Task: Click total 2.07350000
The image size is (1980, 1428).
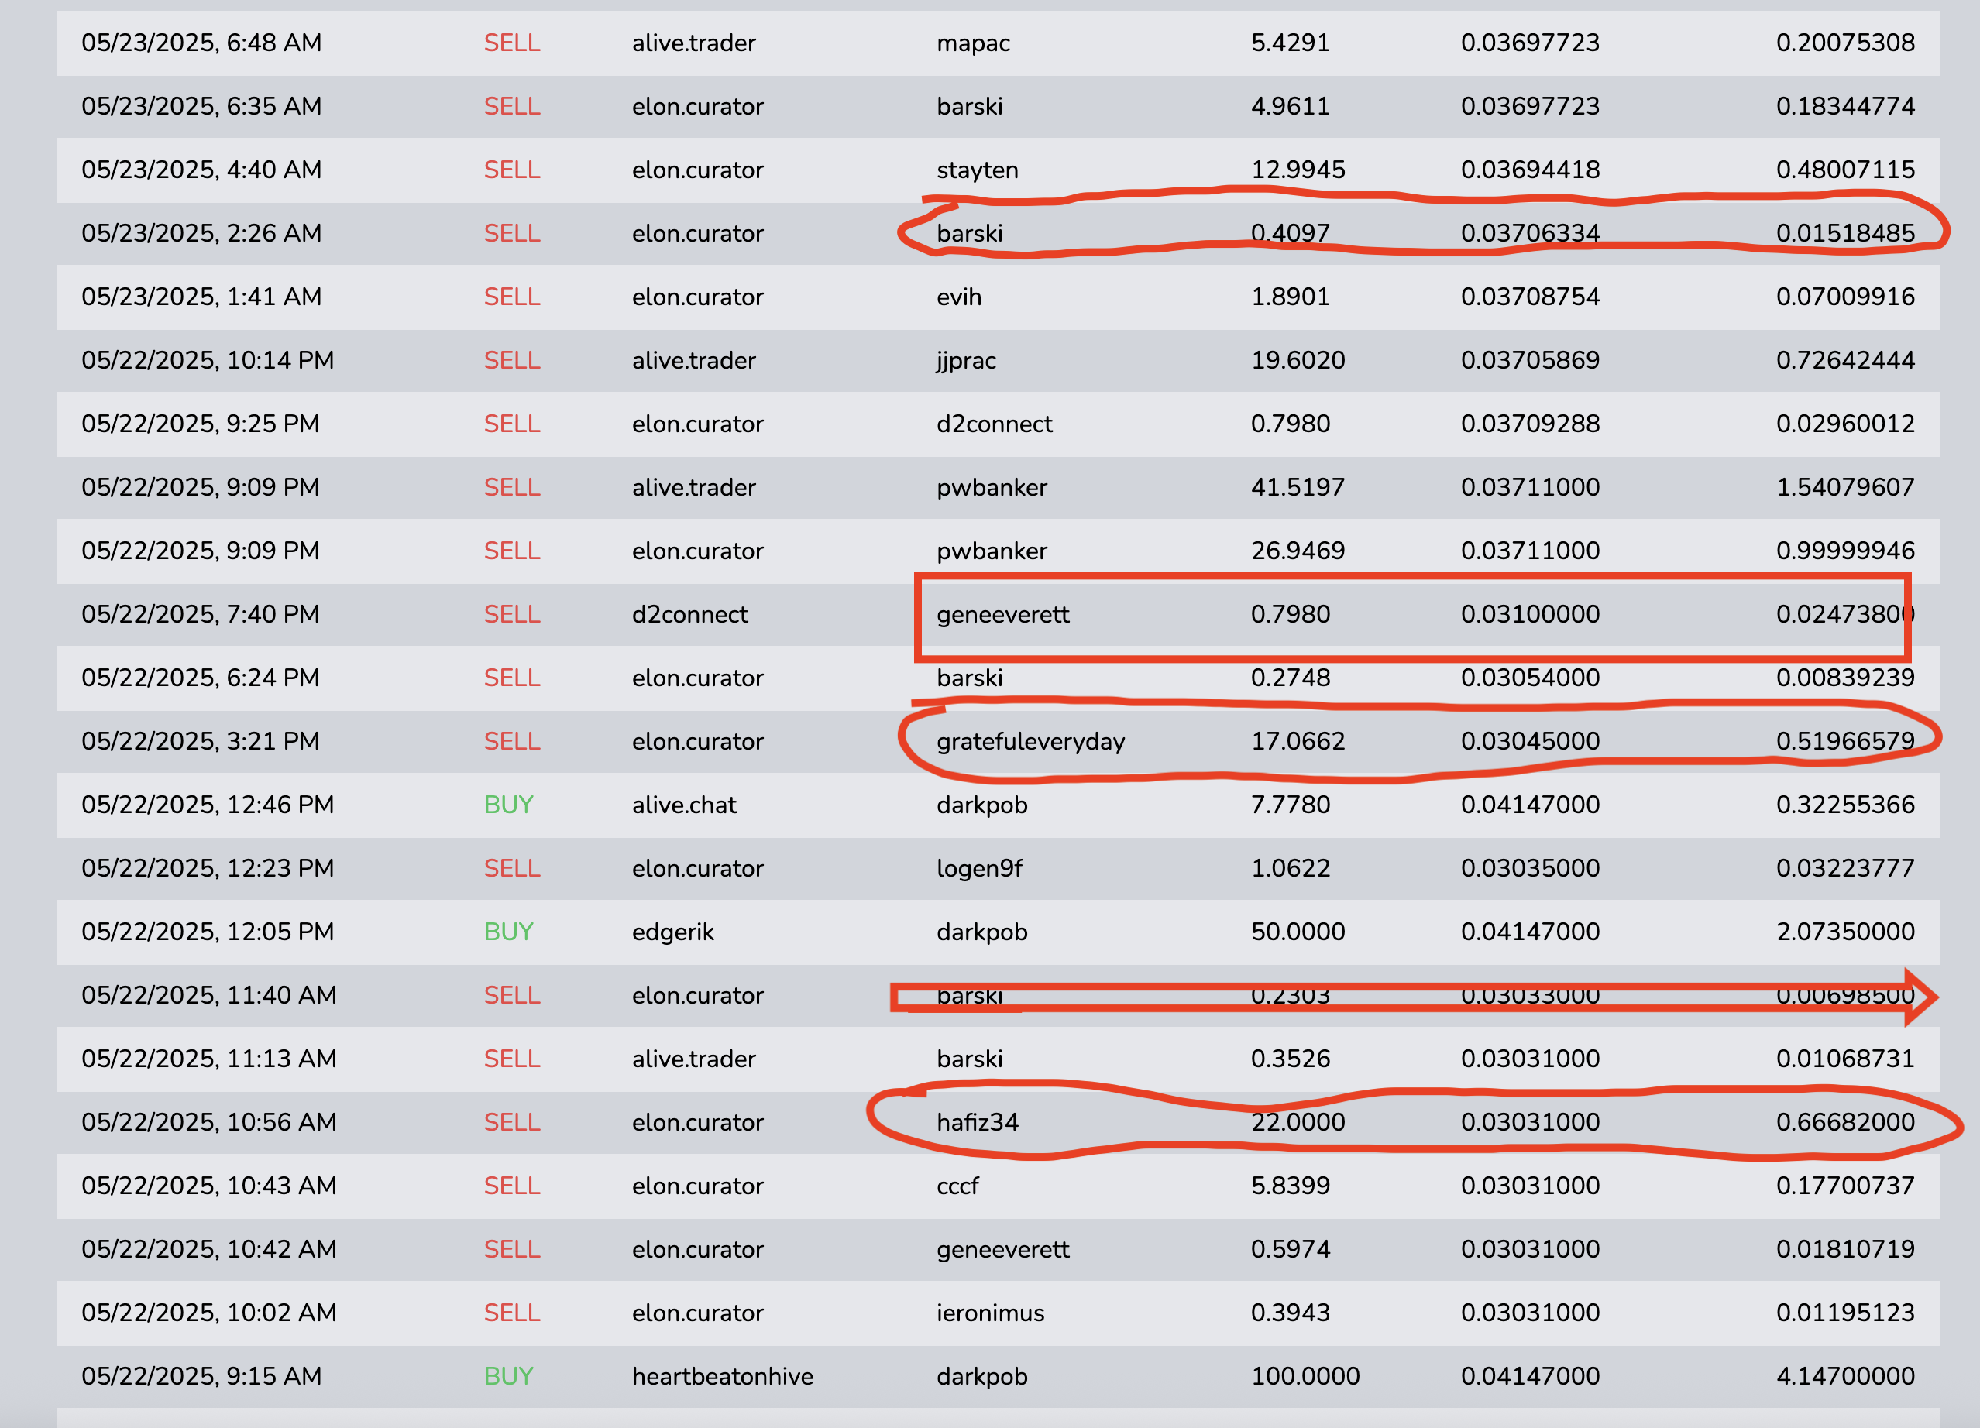Action: (1844, 932)
